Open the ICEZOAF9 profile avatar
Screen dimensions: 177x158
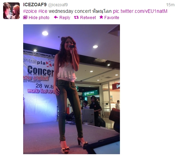pos(11,11)
